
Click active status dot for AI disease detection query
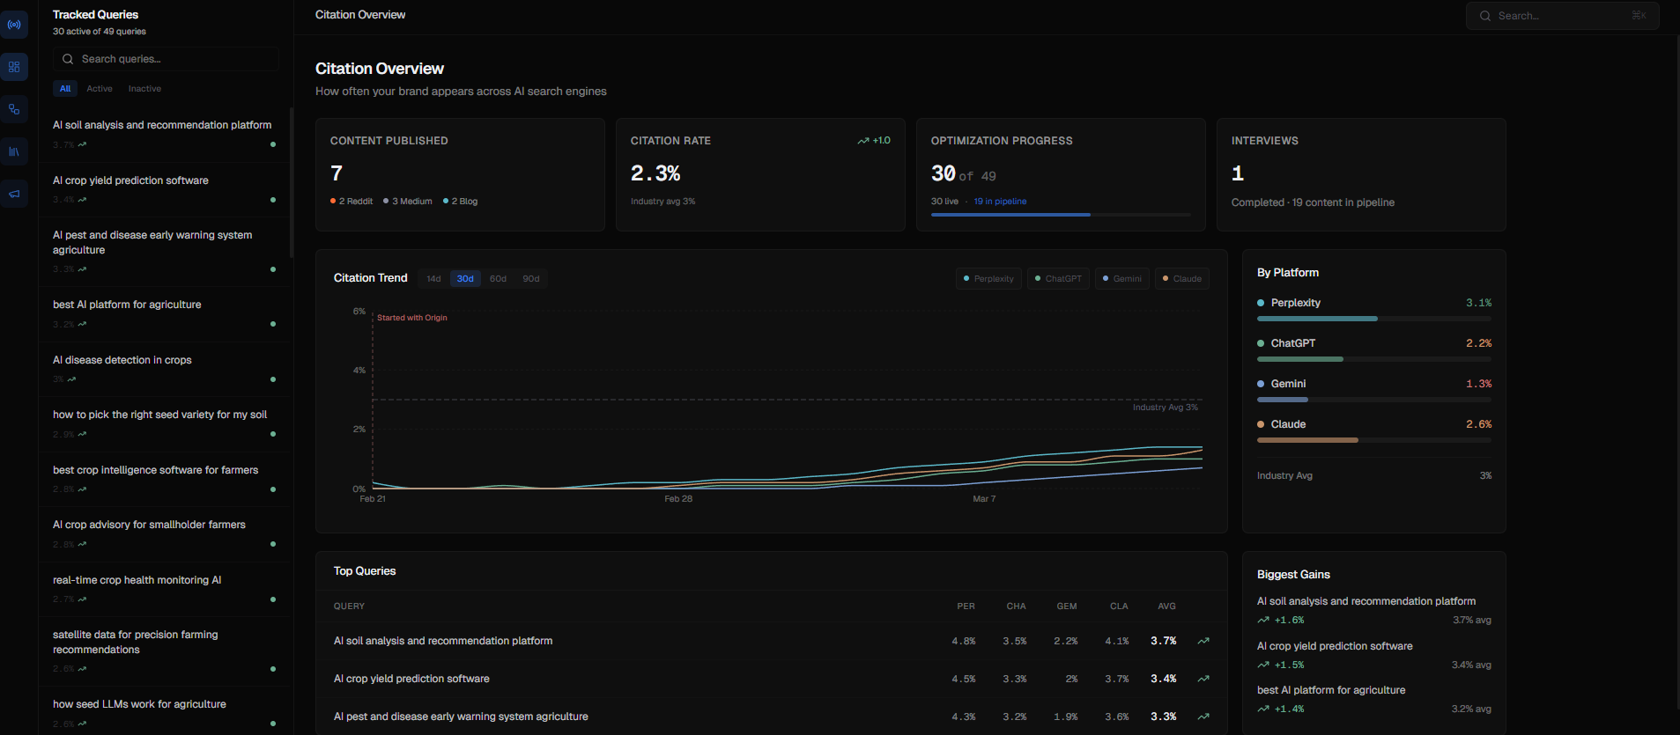click(x=273, y=379)
